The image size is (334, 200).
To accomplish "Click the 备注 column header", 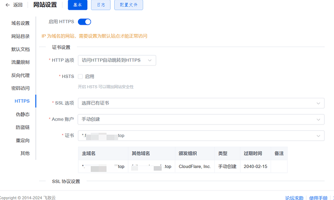I will pos(279,154).
